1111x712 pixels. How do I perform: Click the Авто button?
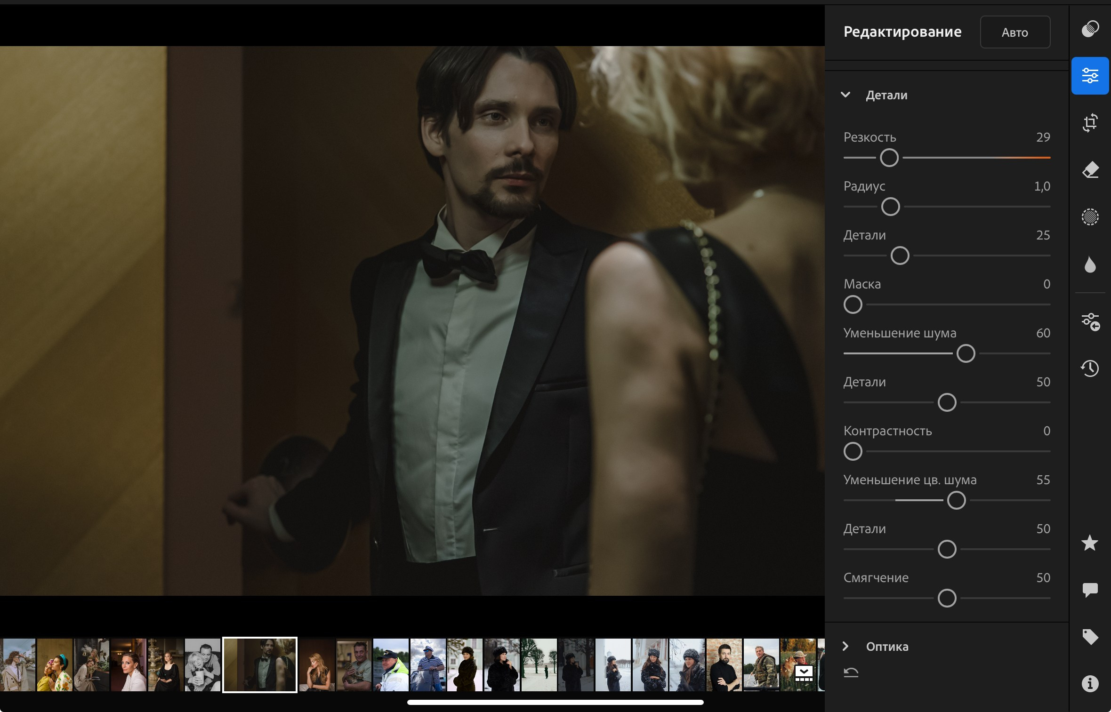[x=1014, y=32]
